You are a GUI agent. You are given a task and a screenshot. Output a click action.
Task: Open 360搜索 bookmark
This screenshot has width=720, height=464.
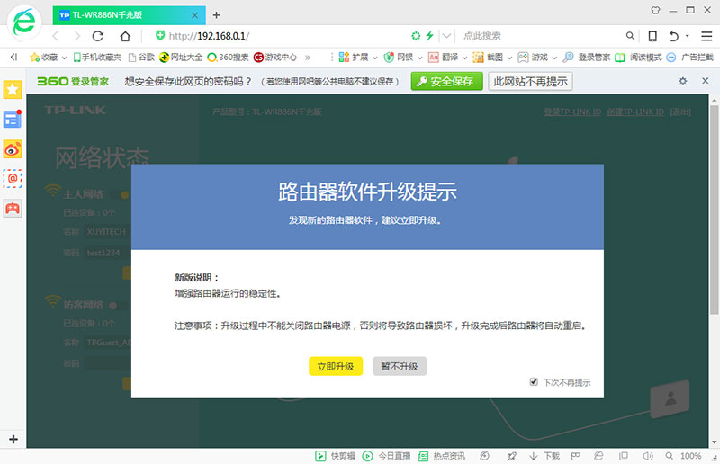click(x=228, y=57)
